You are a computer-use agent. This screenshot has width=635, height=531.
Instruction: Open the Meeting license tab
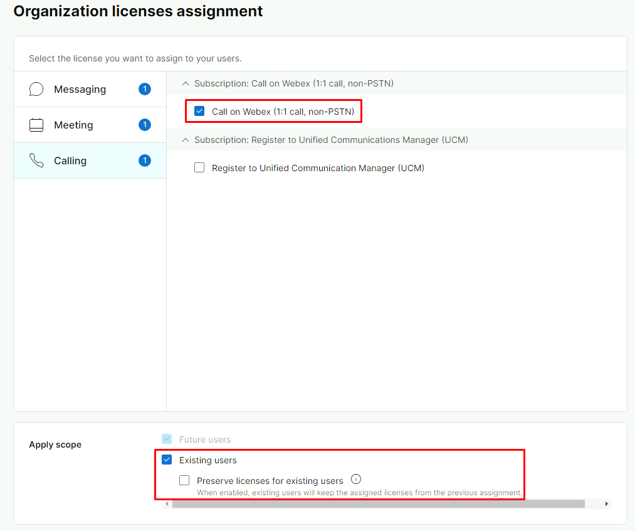(73, 125)
